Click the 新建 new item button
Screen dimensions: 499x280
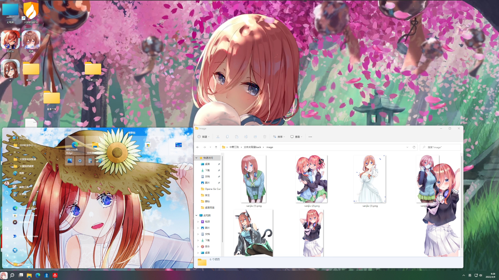point(203,137)
